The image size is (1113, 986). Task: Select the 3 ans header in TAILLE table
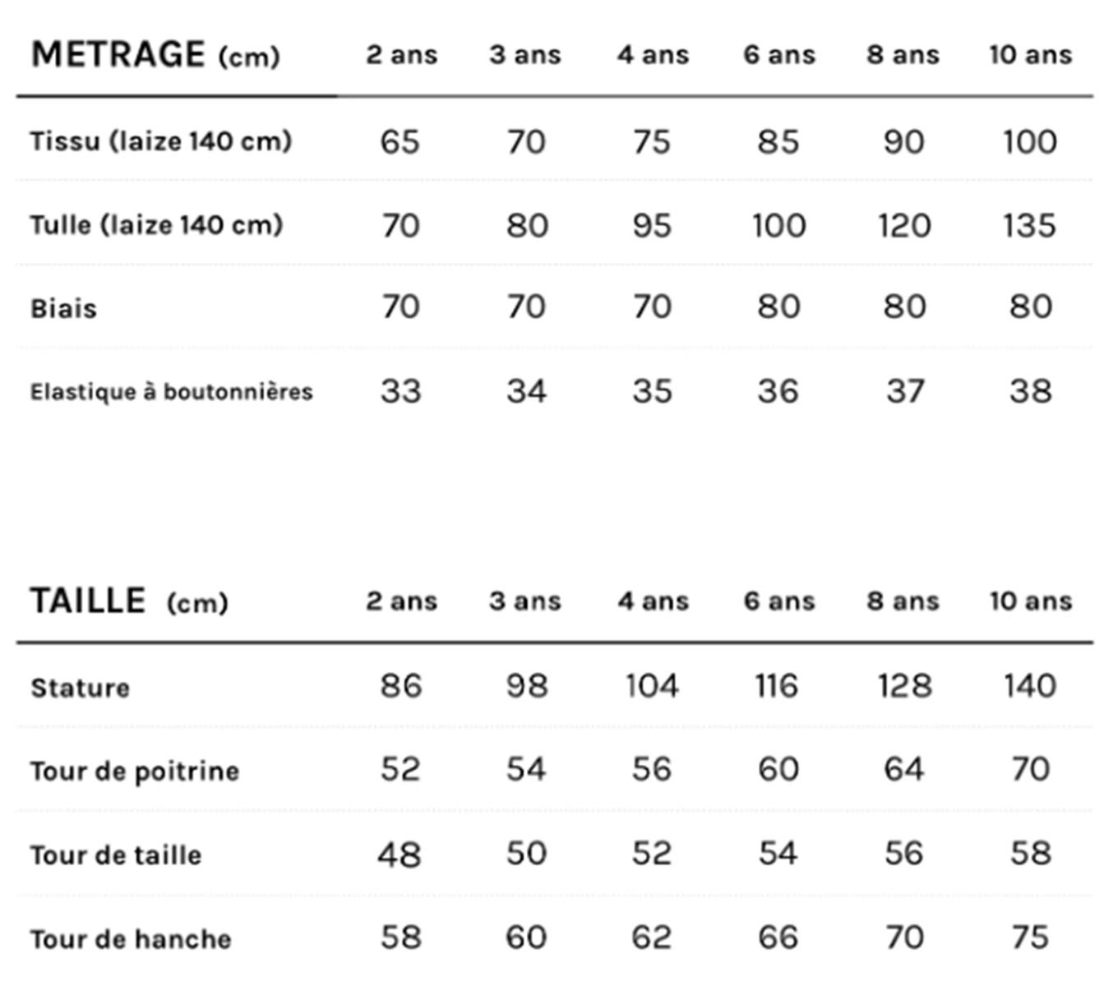(524, 601)
